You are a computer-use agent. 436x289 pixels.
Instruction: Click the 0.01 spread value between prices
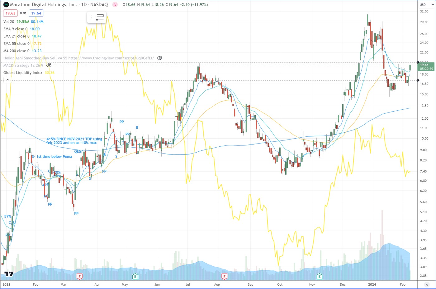pyautogui.click(x=23, y=13)
